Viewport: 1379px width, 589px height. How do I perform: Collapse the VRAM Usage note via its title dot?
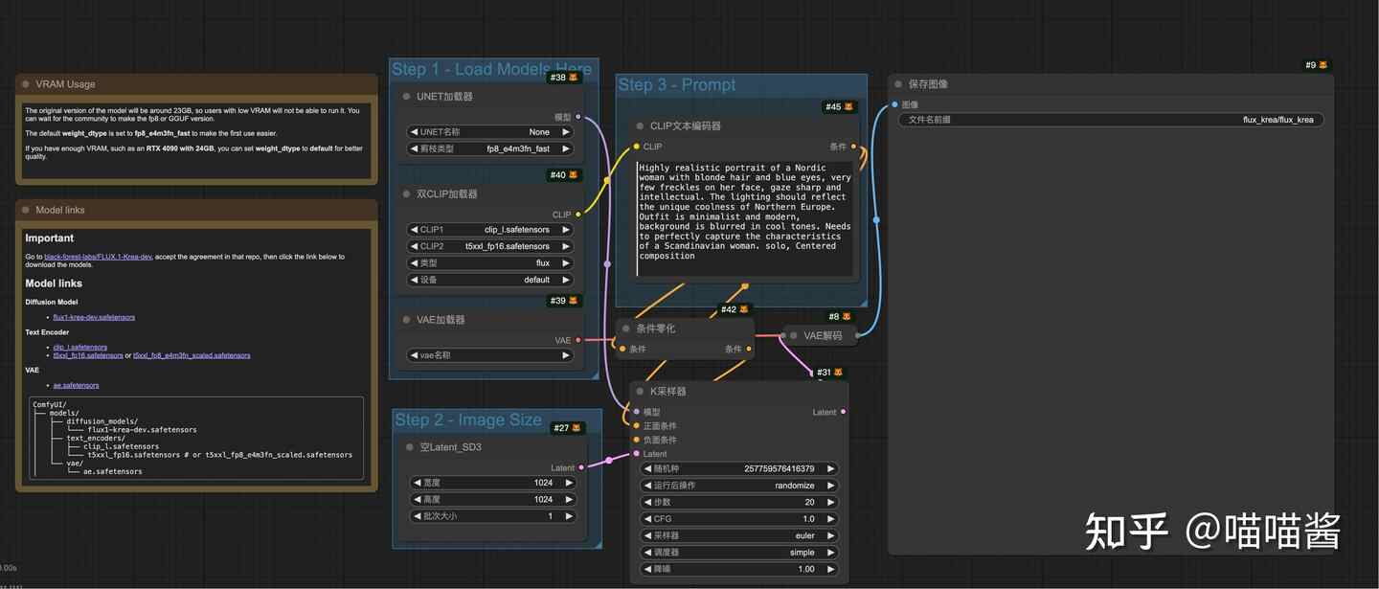26,84
